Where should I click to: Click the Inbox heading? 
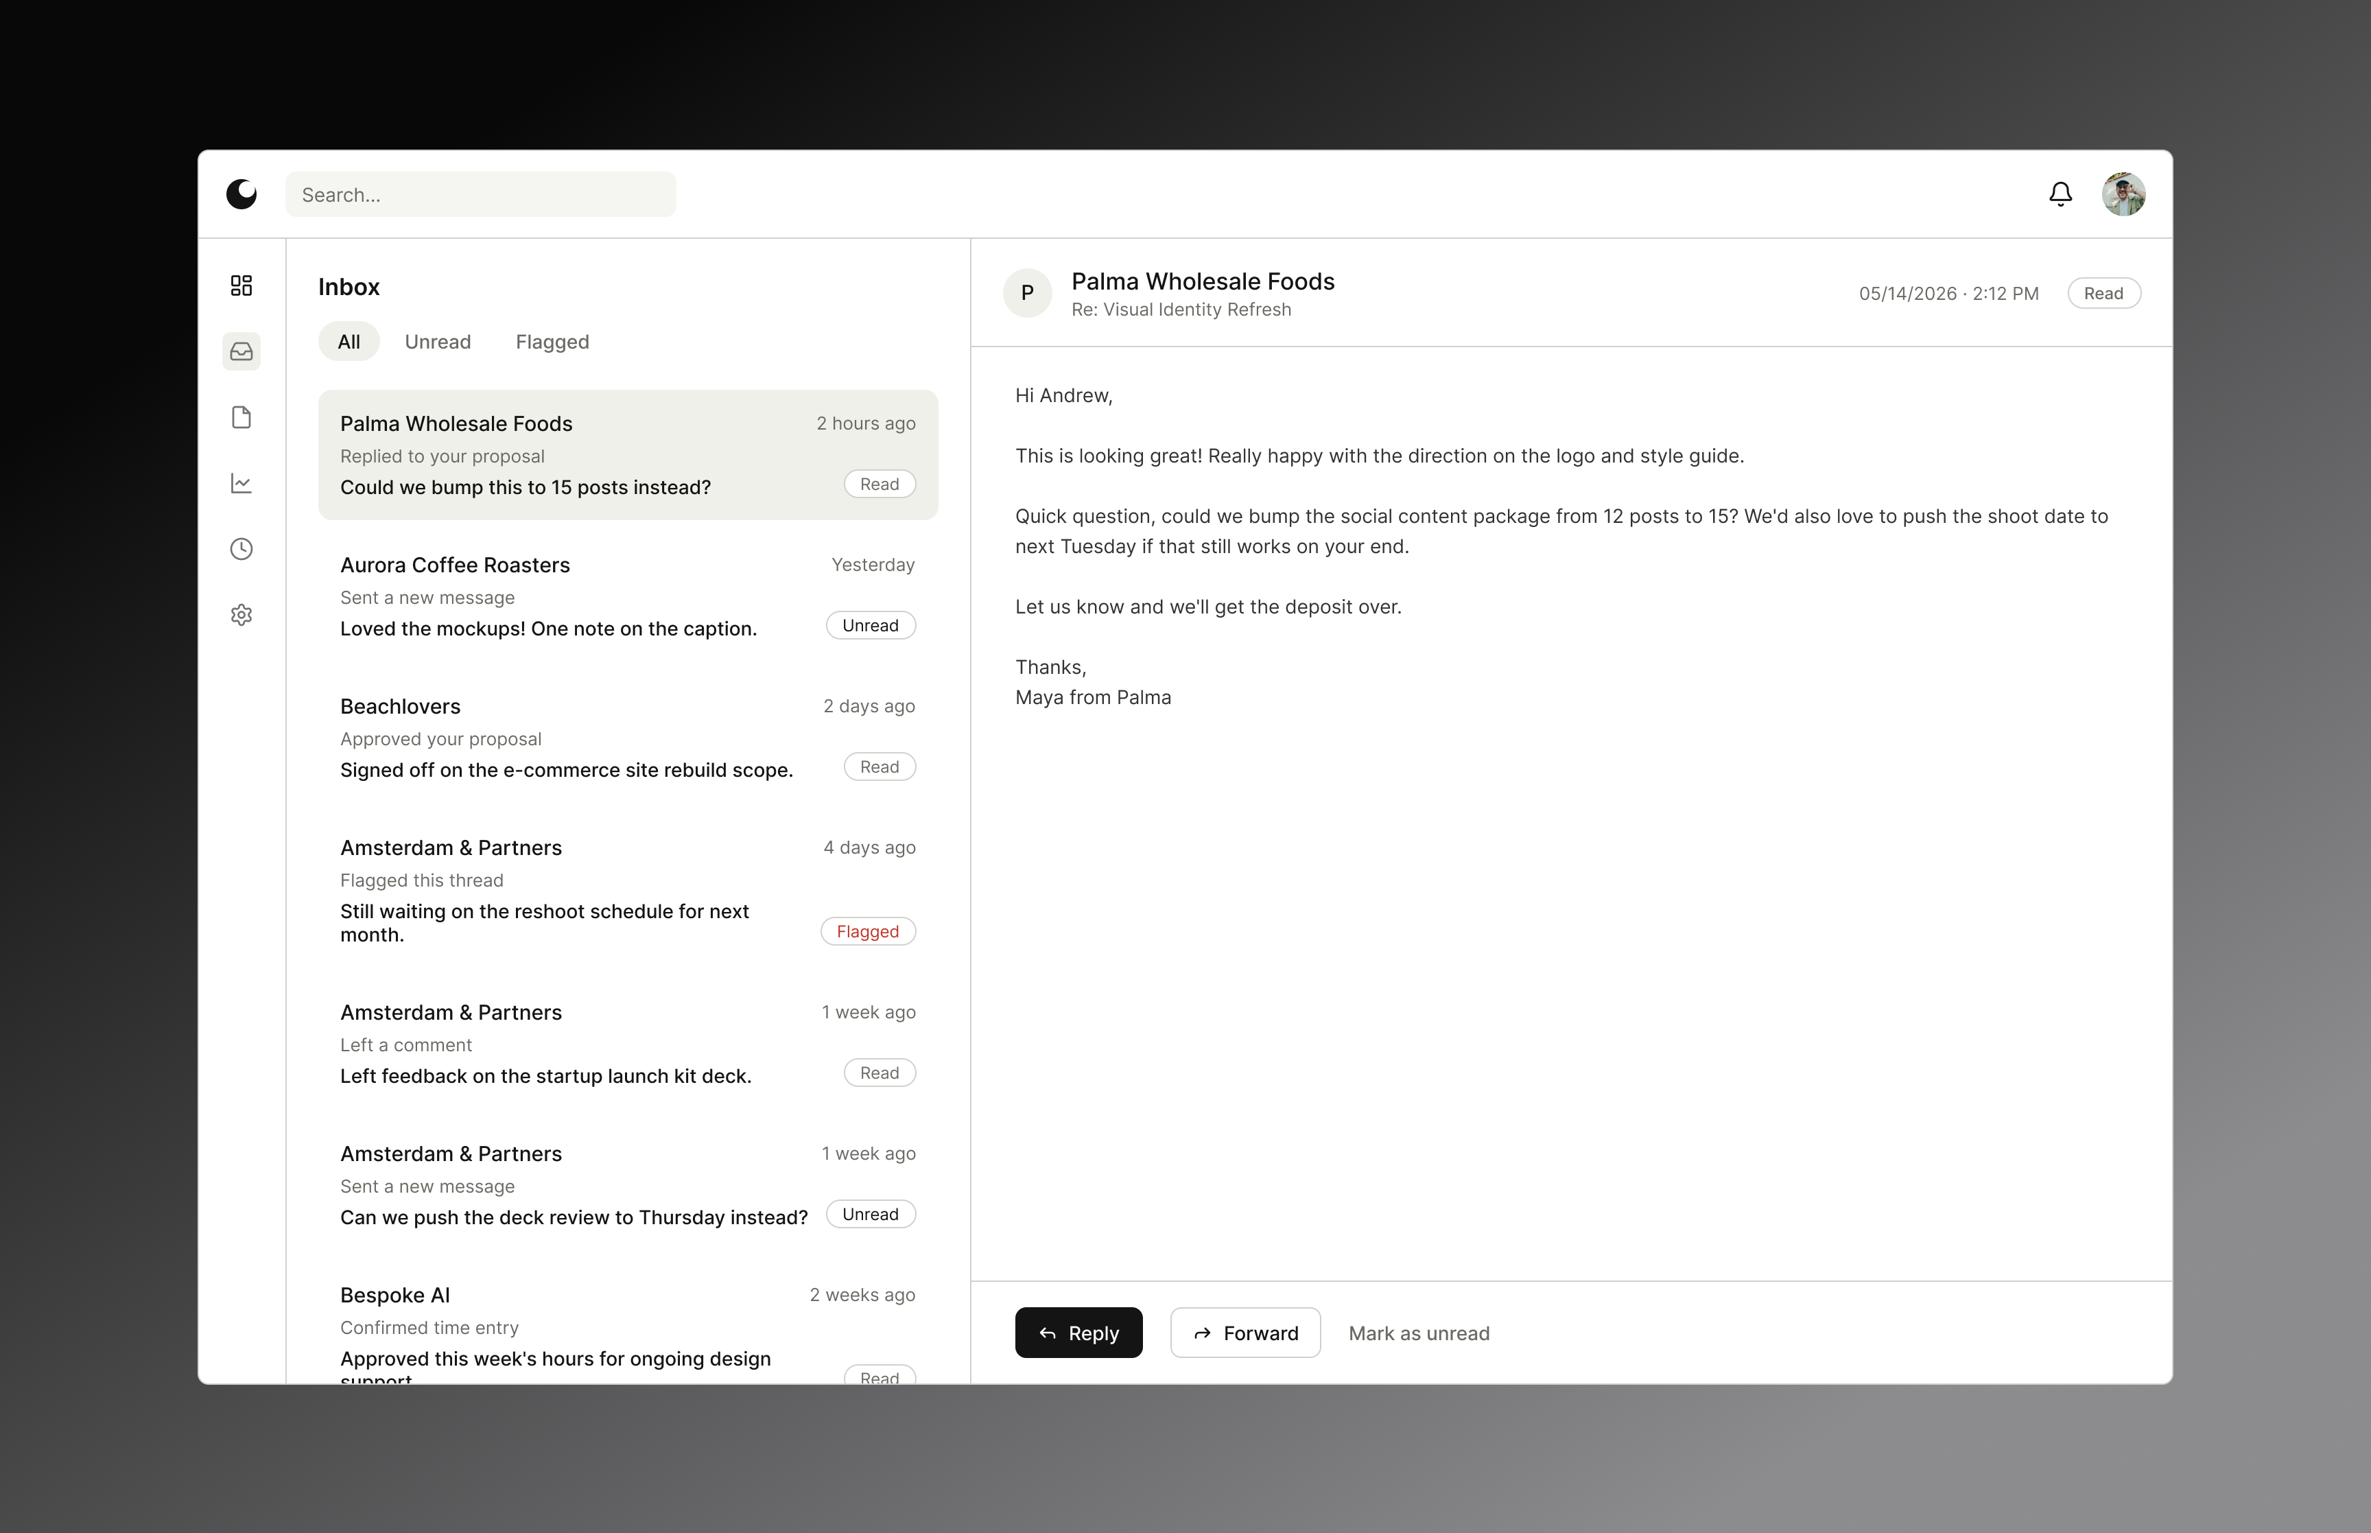point(349,287)
